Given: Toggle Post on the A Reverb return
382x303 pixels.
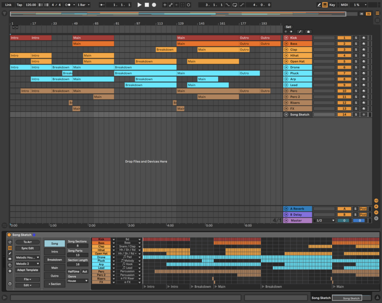Looking at the screenshot, I should tap(363, 209).
